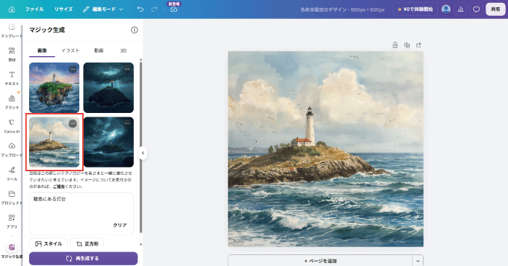Viewport: 508px width, 266px height.
Task: Open the リサイズ menu
Action: tap(63, 9)
